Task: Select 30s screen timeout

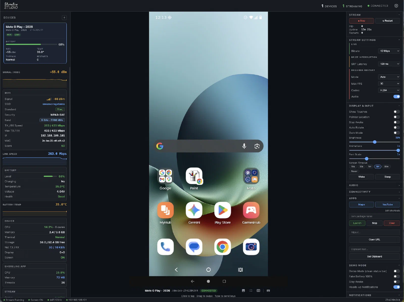Action: click(361, 167)
